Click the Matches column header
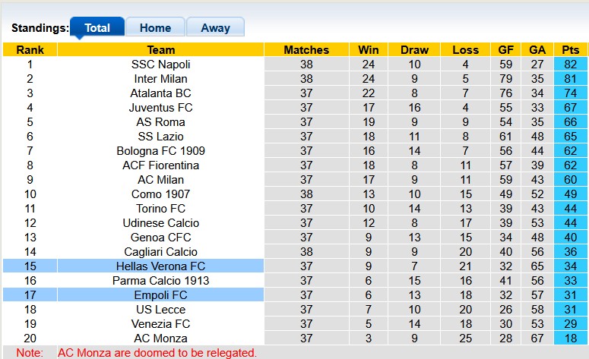Screen dimensions: 589x359 point(306,50)
